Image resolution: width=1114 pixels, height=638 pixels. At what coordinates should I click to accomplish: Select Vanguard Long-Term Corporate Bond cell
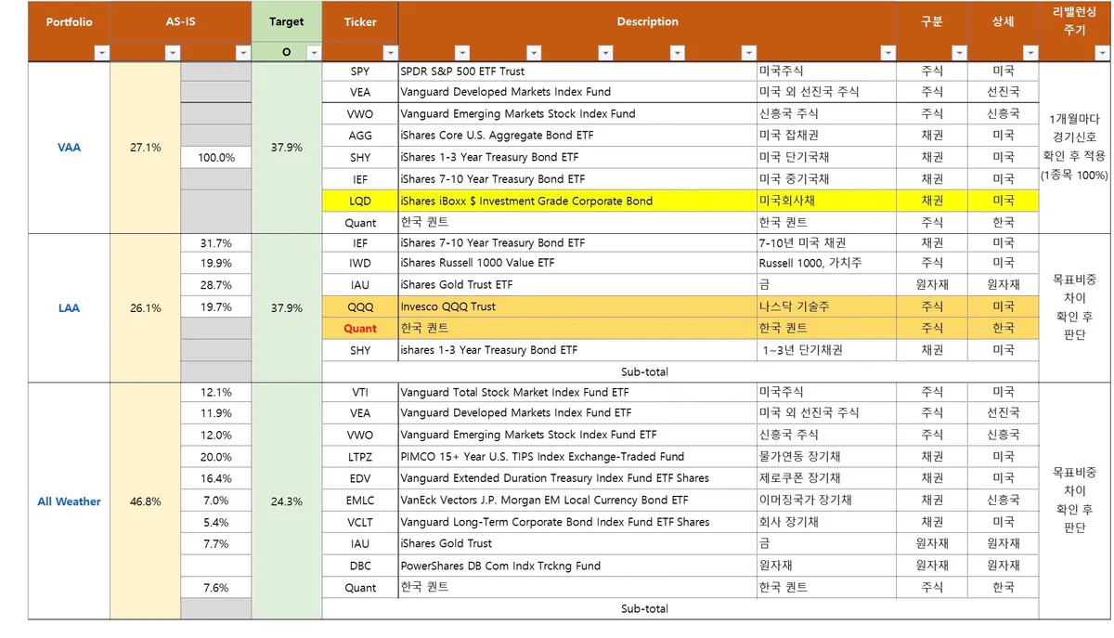pos(577,522)
